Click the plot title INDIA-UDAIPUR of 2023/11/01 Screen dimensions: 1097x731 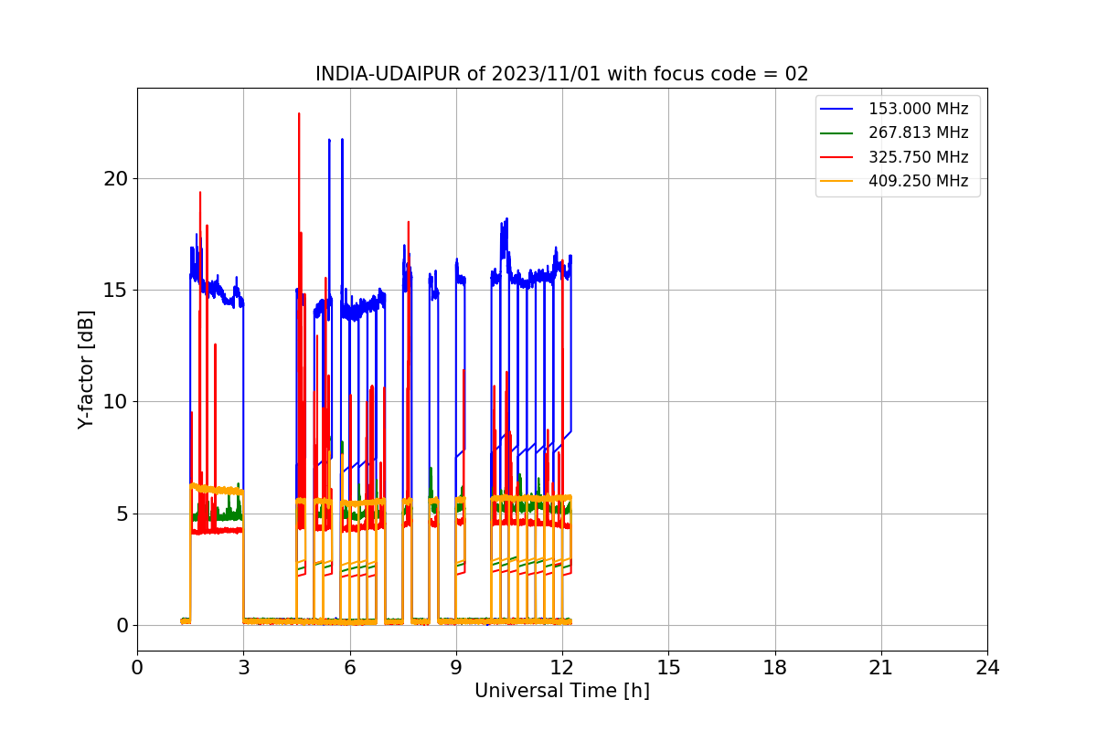[561, 74]
